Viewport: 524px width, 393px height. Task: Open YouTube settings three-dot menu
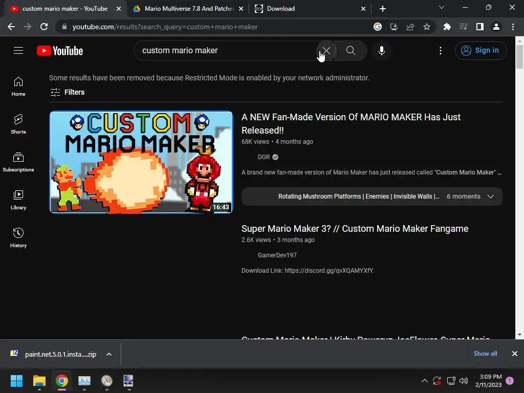point(441,51)
